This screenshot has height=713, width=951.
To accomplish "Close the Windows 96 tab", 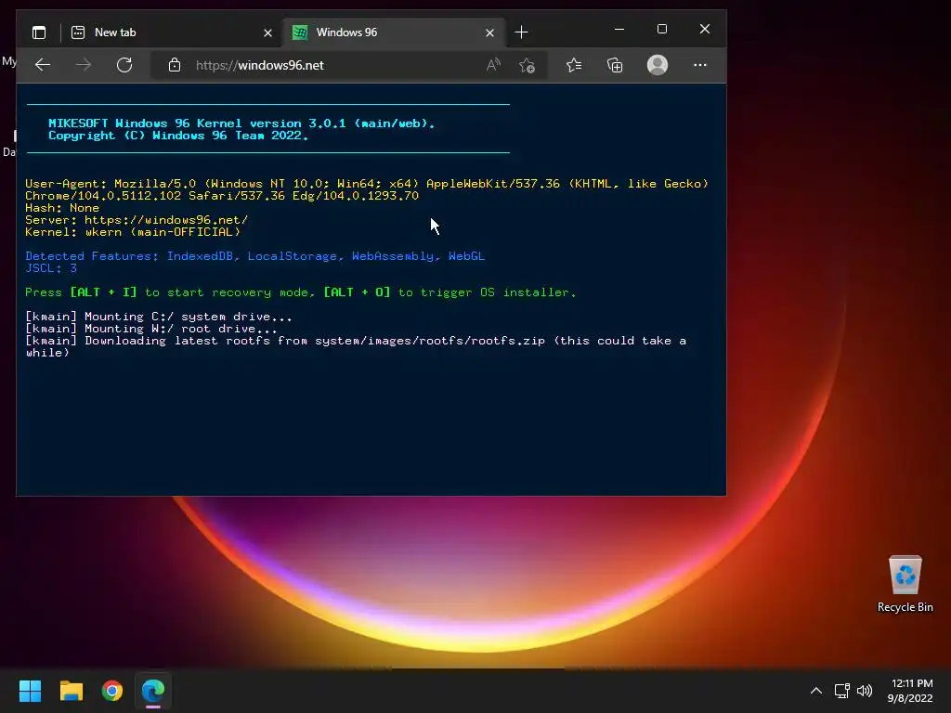I will pyautogui.click(x=489, y=32).
